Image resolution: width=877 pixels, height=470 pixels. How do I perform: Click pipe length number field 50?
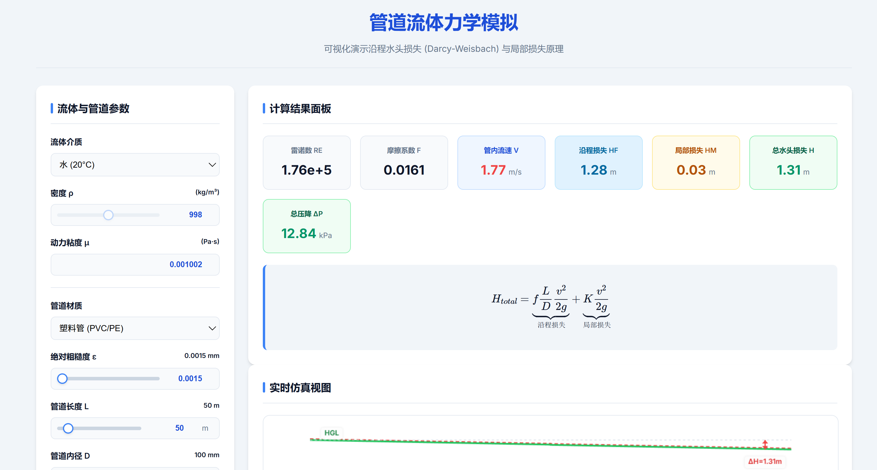pyautogui.click(x=179, y=428)
